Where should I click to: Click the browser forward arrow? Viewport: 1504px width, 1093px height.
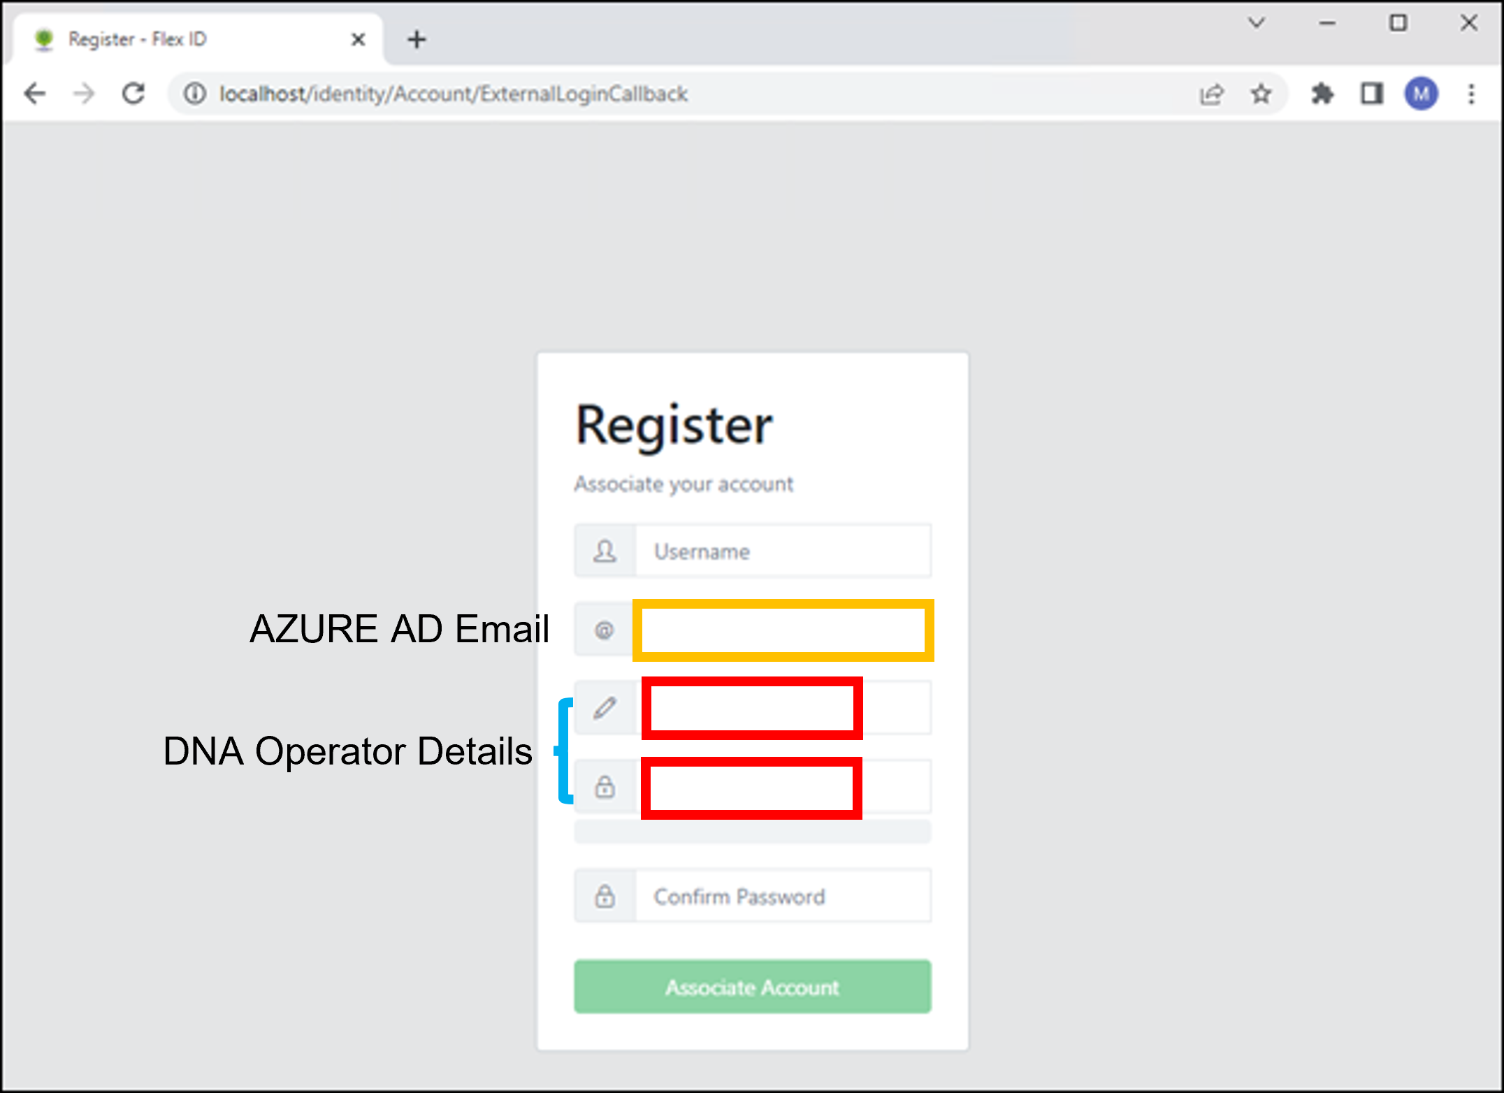point(84,94)
